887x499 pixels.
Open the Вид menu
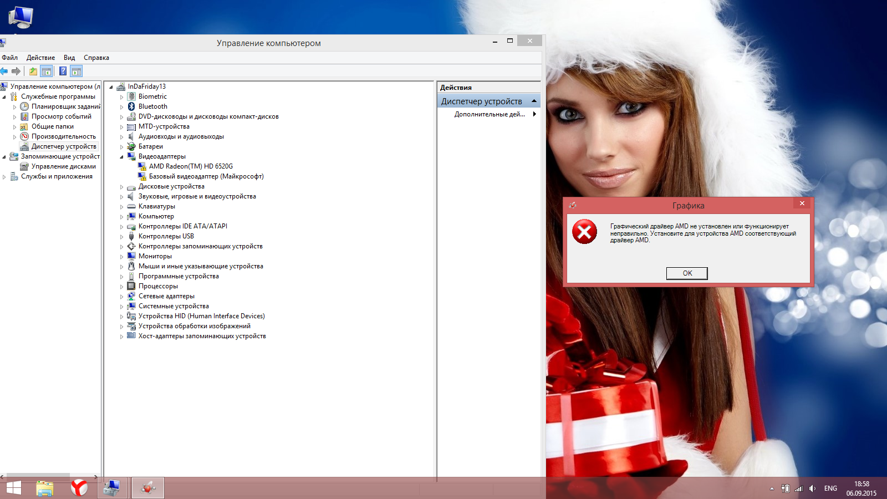[69, 58]
